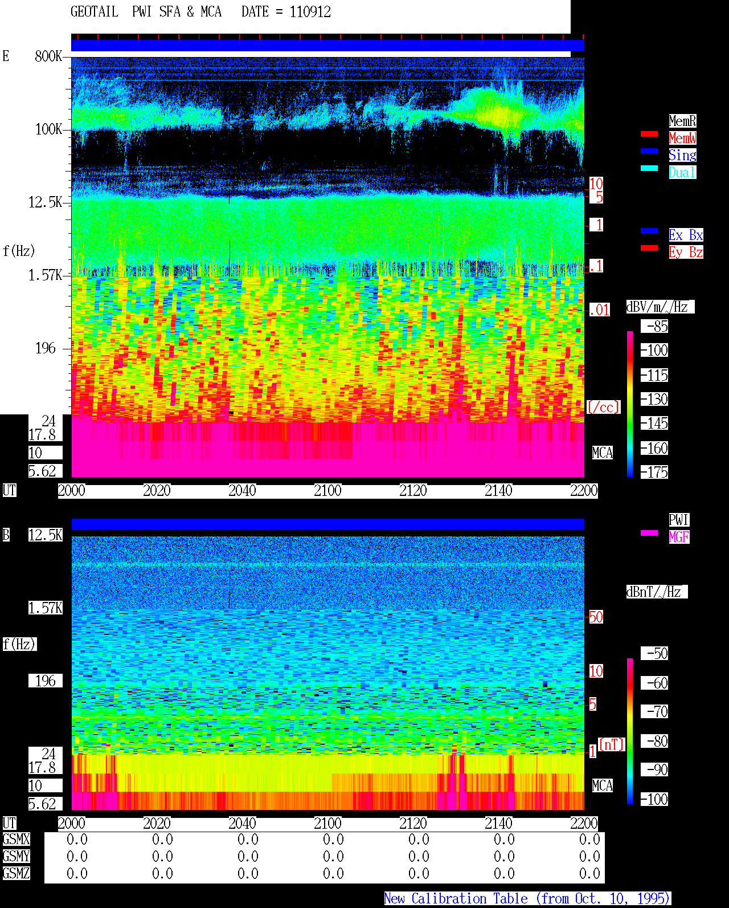Click the blue Sing legend swatch
729x908 pixels.
point(649,151)
